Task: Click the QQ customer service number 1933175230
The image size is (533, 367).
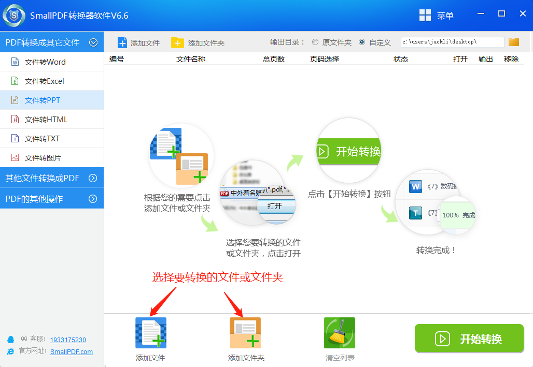Action: [x=68, y=340]
